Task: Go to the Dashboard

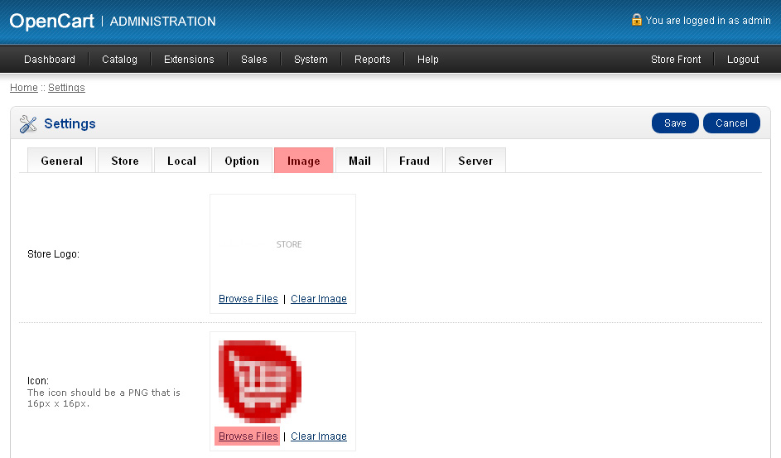Action: [x=50, y=60]
